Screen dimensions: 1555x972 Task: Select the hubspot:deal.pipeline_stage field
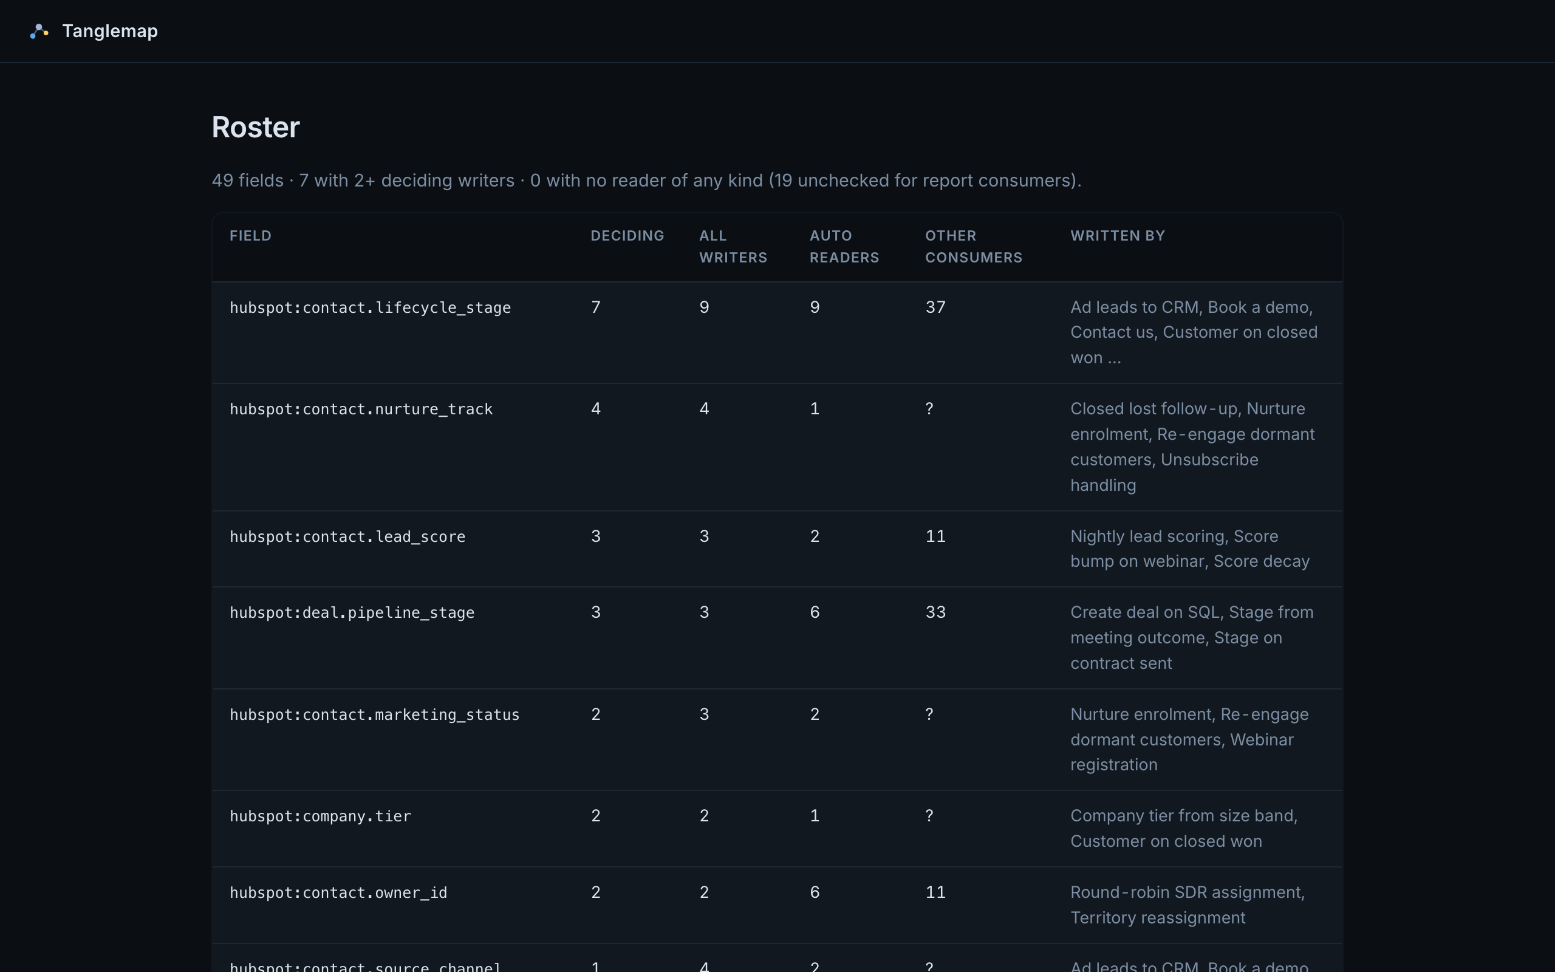pyautogui.click(x=352, y=612)
